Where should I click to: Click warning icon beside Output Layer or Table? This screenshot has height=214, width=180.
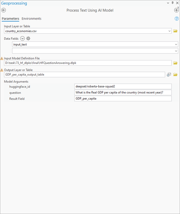(2, 70)
